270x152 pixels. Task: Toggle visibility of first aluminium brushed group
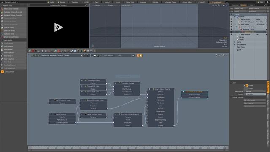coord(232,27)
